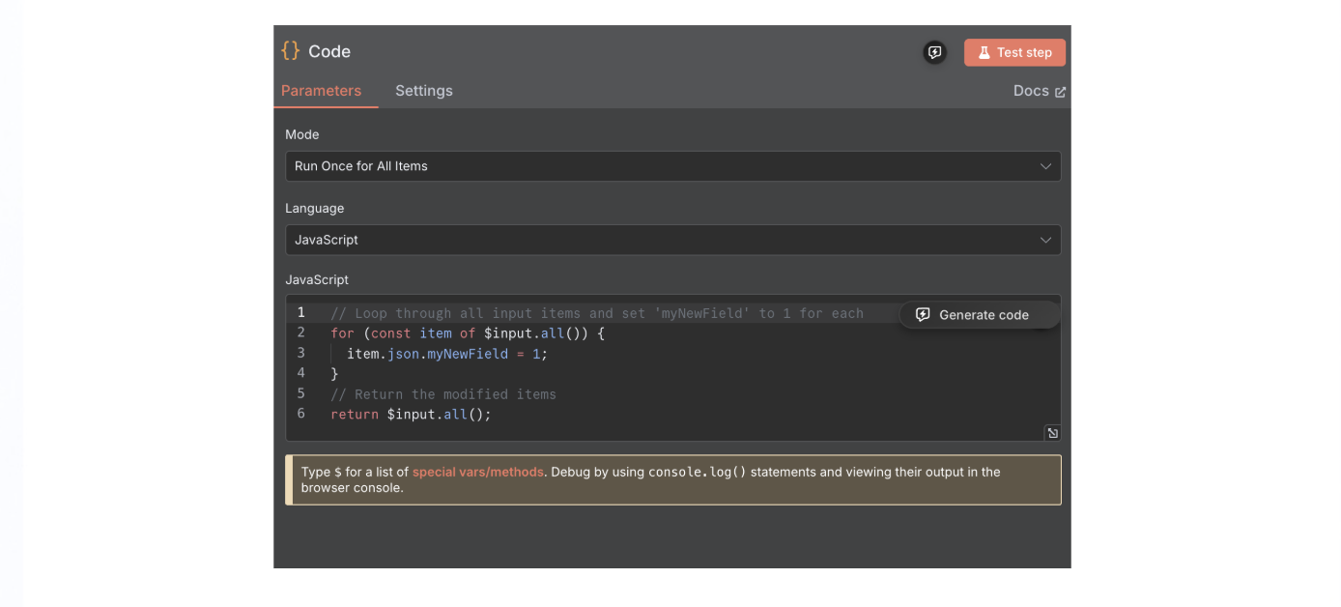Click the closing brace on line 4
Image resolution: width=1341 pixels, height=607 pixels.
coord(334,374)
